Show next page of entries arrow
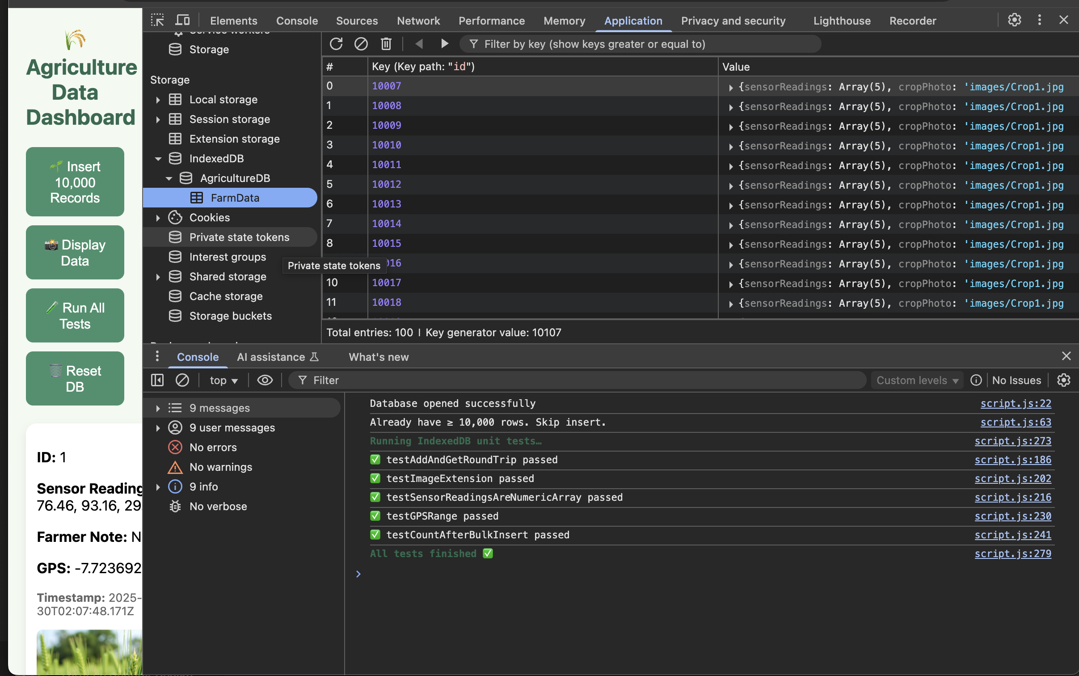1079x676 pixels. (x=444, y=44)
